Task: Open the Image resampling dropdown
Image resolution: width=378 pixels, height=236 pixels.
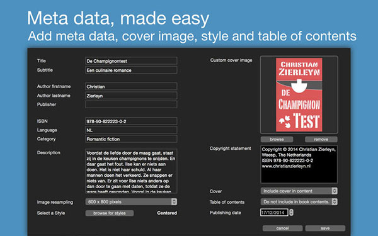Action: 131,202
